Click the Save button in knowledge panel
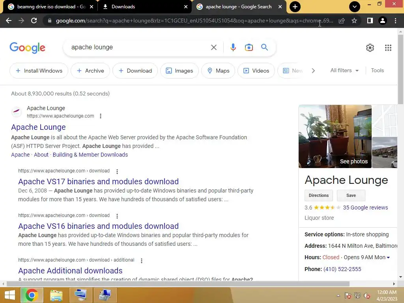404x303 pixels. click(x=351, y=195)
